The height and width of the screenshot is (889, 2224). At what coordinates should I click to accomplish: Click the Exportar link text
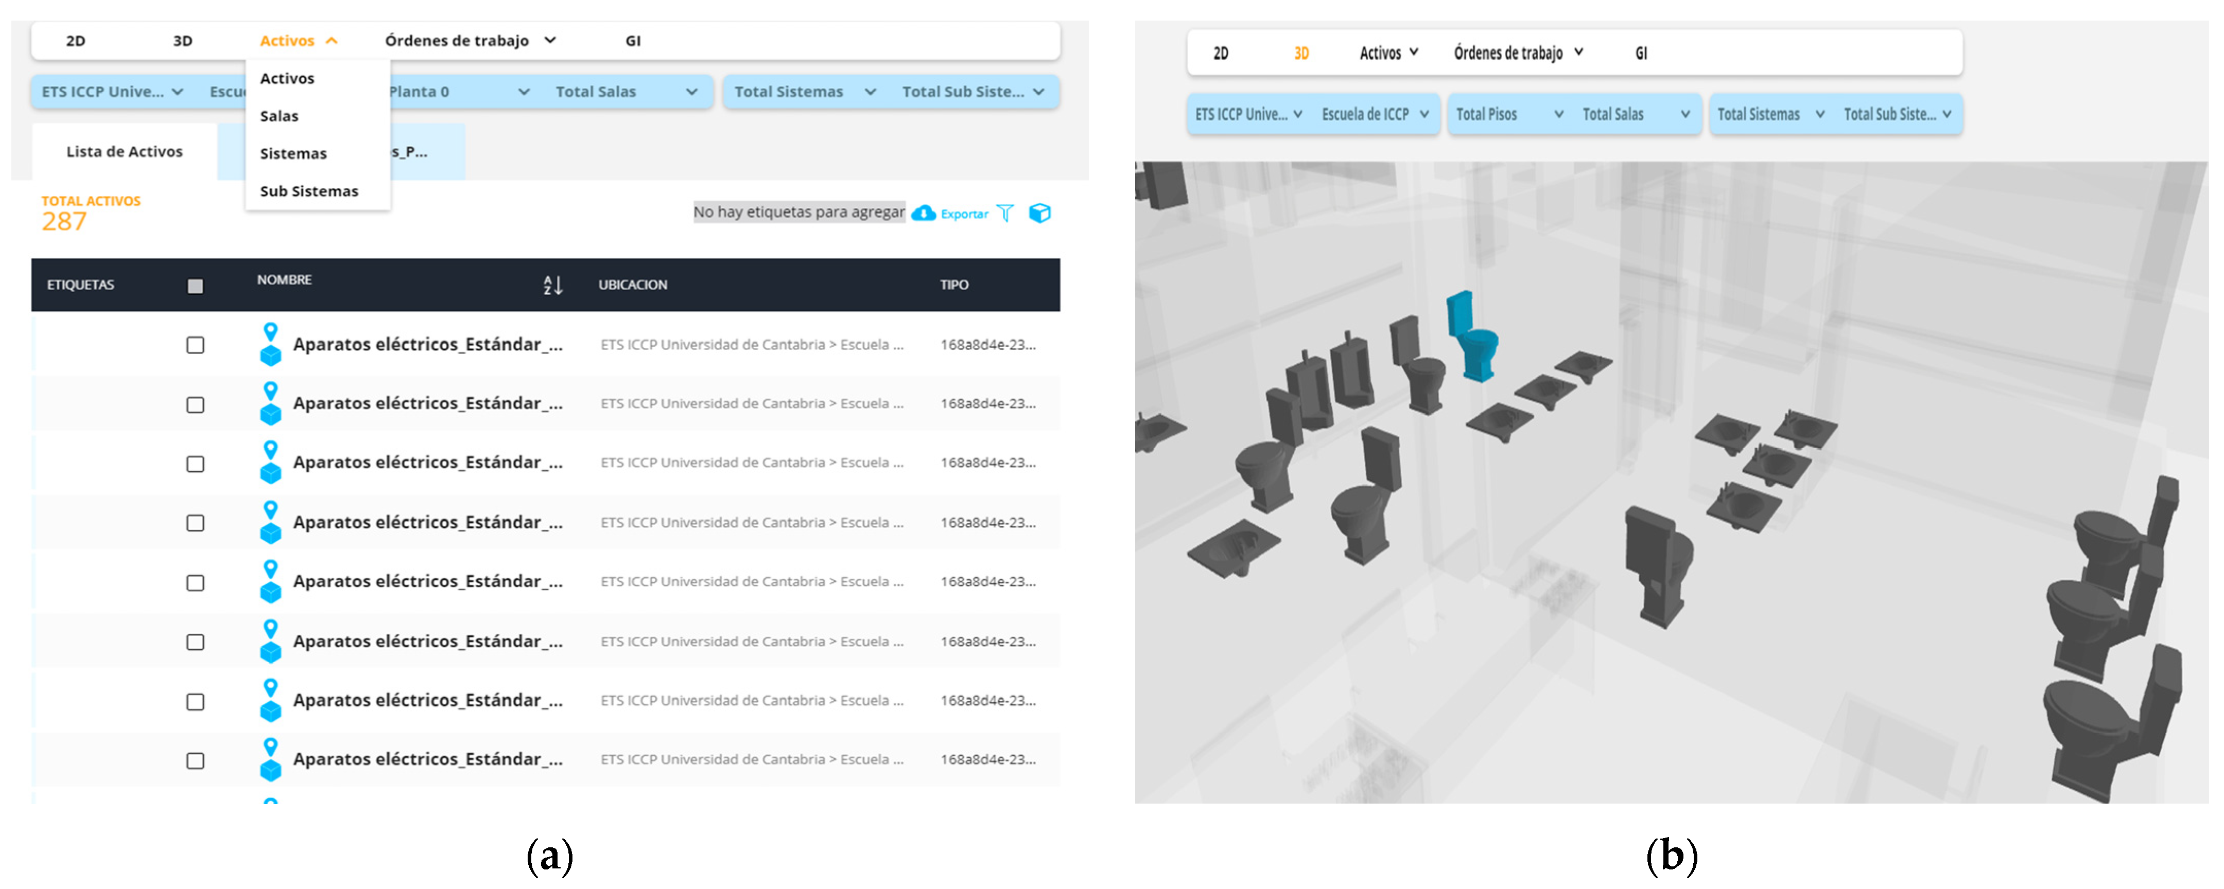click(964, 214)
